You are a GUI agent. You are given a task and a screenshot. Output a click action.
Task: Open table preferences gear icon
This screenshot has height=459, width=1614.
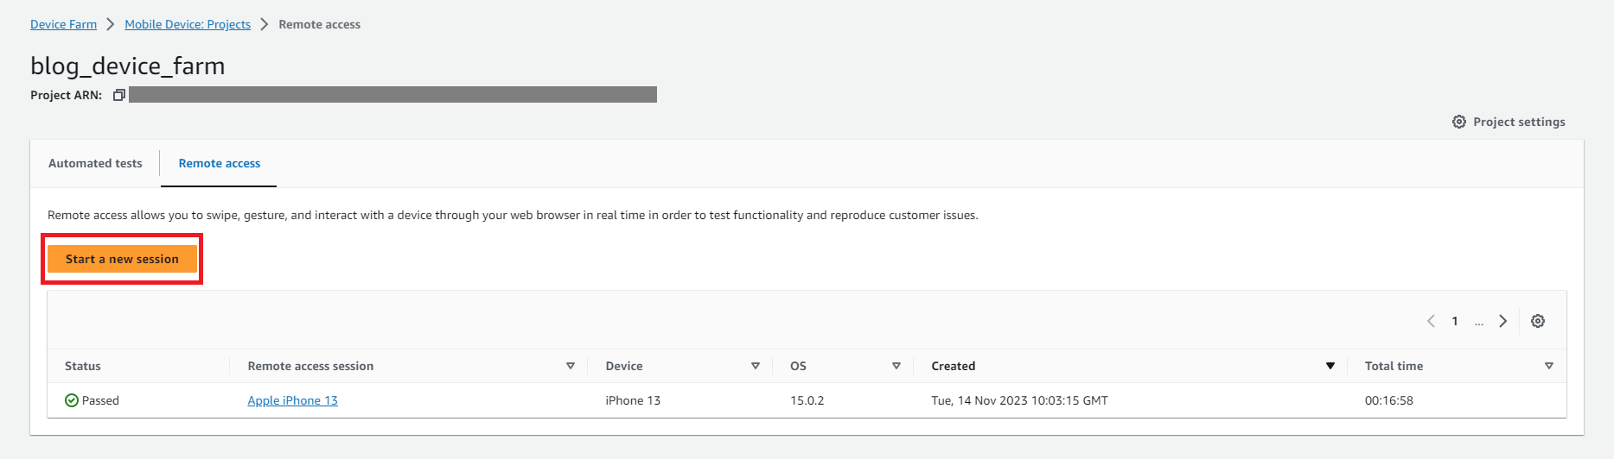click(1538, 321)
